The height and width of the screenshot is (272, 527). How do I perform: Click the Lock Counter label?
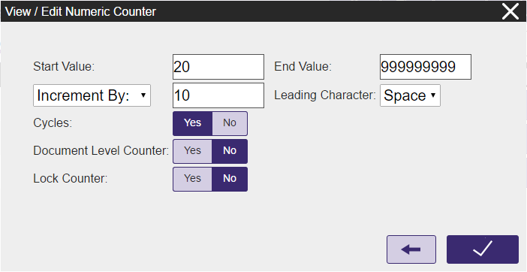(71, 179)
